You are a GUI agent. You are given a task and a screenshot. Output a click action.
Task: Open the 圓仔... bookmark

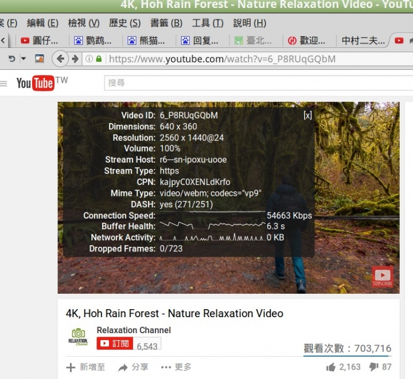[x=39, y=41]
